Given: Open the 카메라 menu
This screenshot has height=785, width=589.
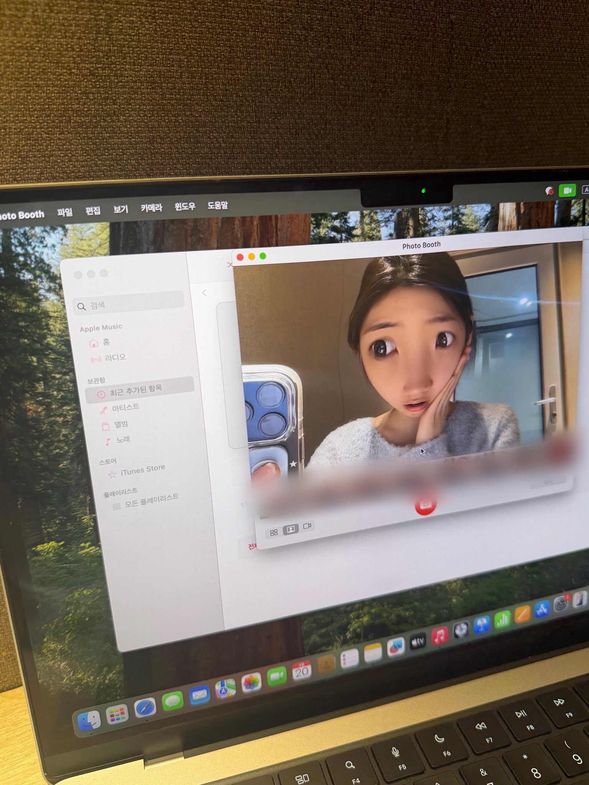Looking at the screenshot, I should point(151,208).
